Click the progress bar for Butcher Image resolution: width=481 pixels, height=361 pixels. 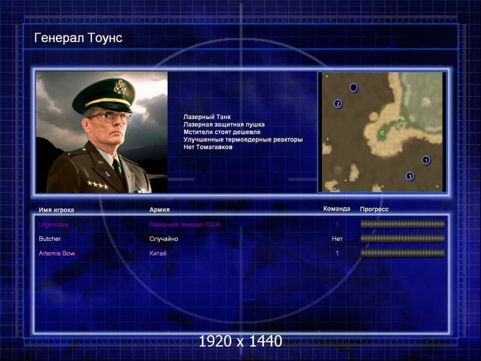pos(402,238)
